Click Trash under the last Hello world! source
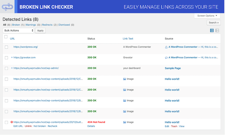 tap(174, 126)
